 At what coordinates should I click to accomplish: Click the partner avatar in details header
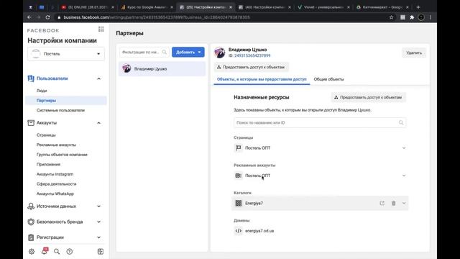[x=219, y=53]
